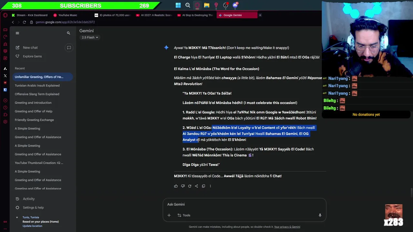413x232 pixels.
Task: Click 'Diga Diga yā3nī Tawa!' text
Action: point(201,165)
